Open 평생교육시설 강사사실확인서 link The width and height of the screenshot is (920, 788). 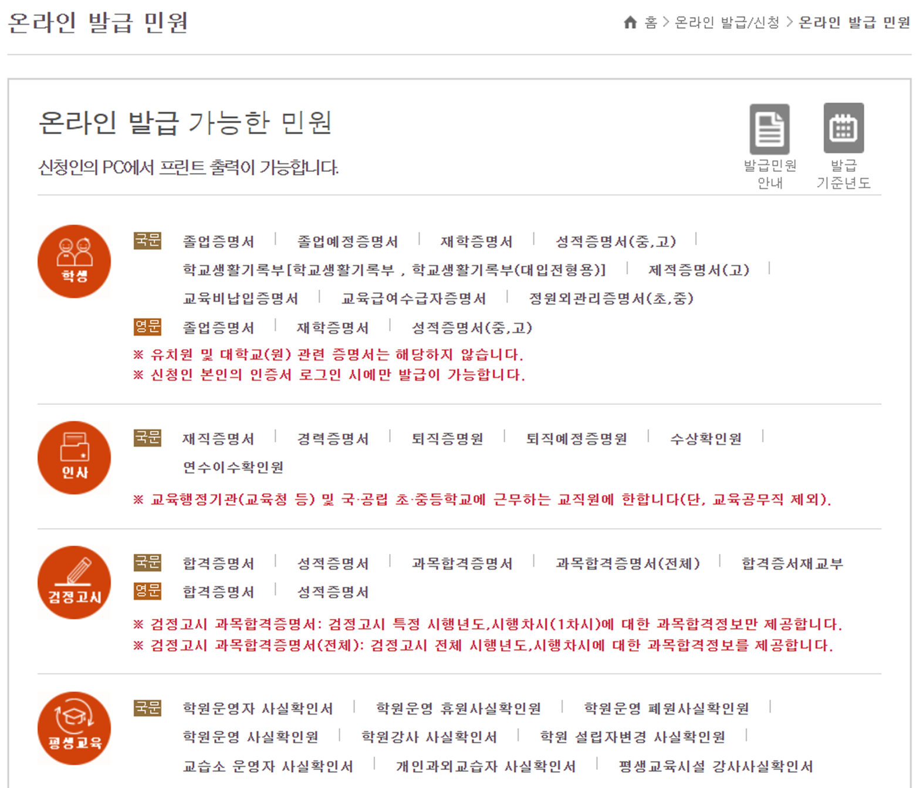point(716,766)
